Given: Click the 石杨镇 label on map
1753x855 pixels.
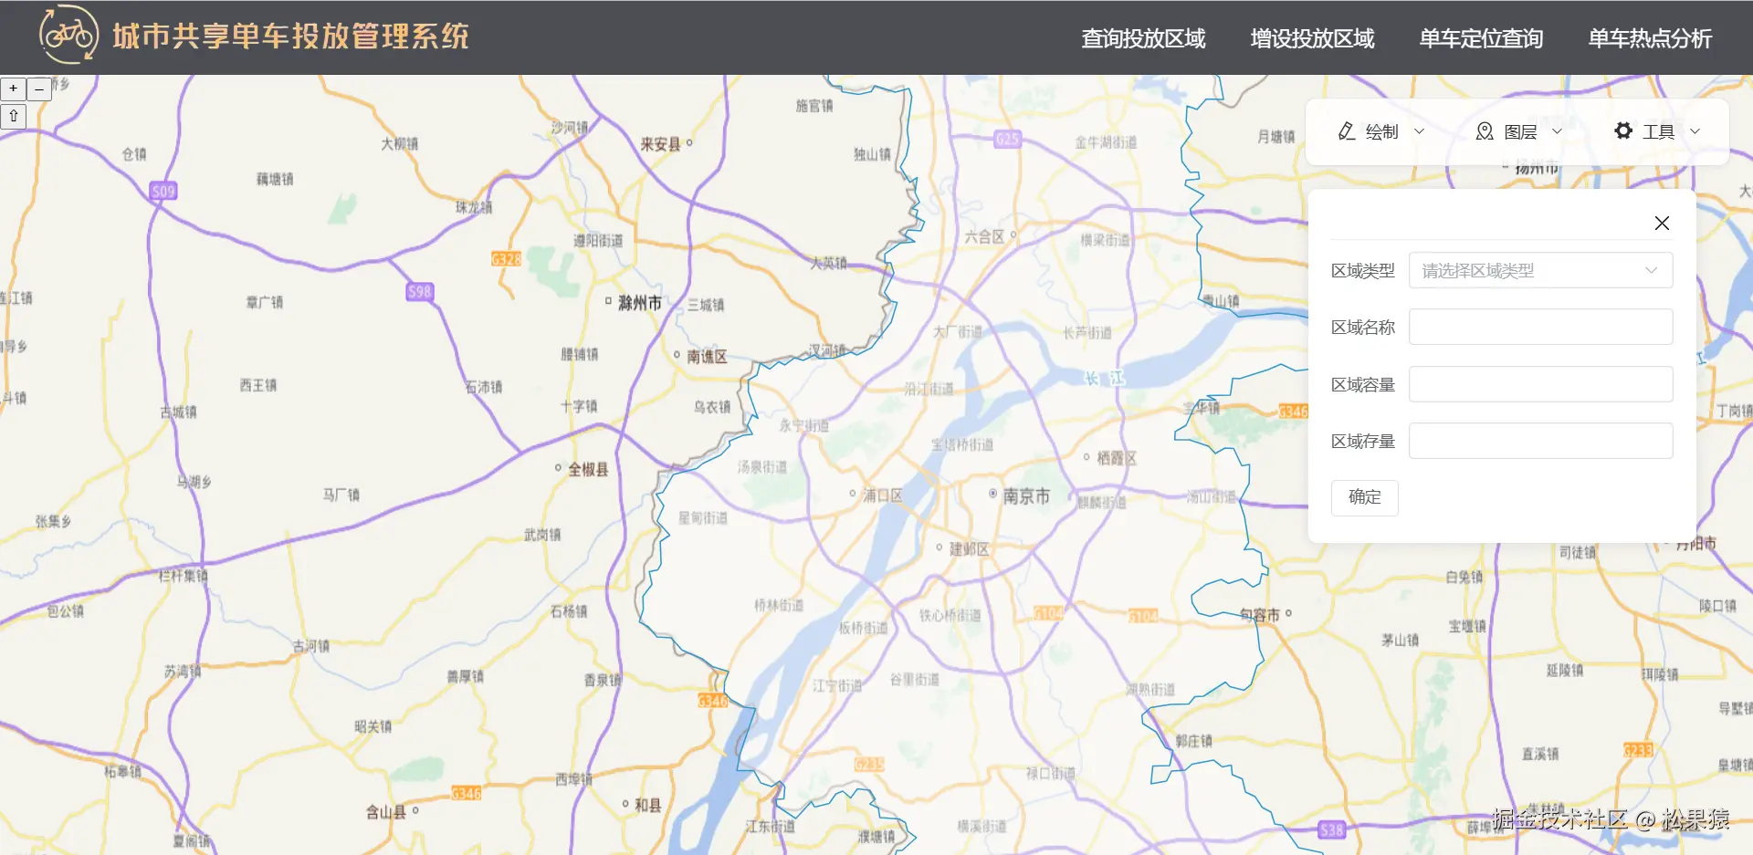Looking at the screenshot, I should (x=569, y=610).
